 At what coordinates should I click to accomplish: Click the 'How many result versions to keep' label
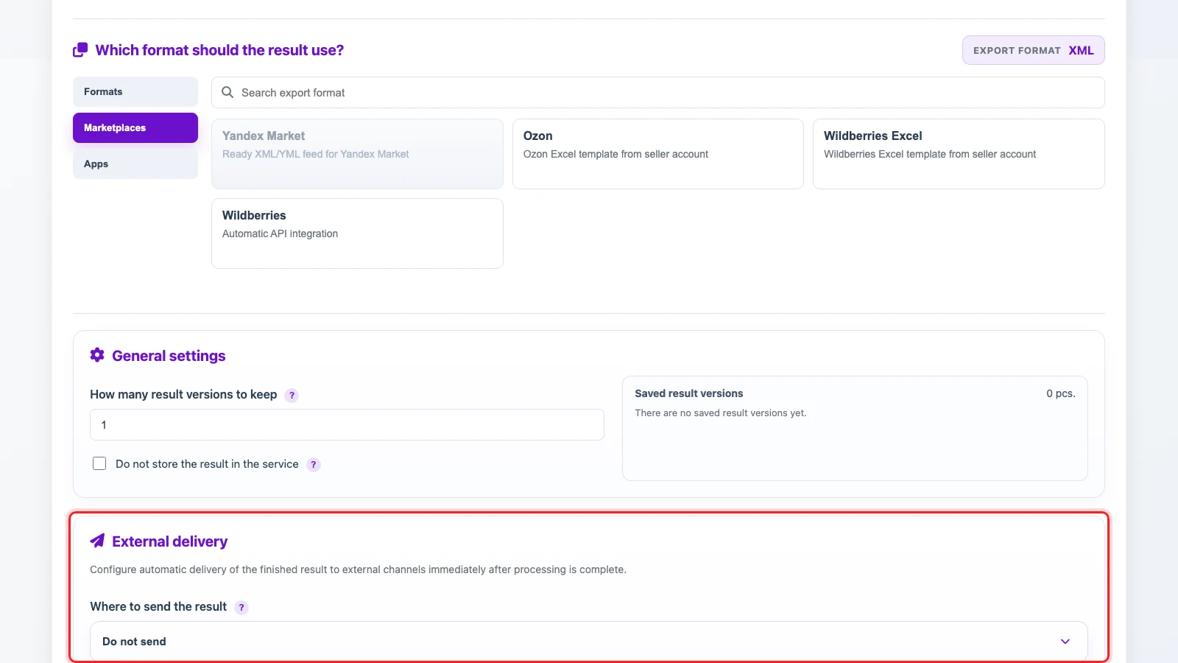click(183, 394)
